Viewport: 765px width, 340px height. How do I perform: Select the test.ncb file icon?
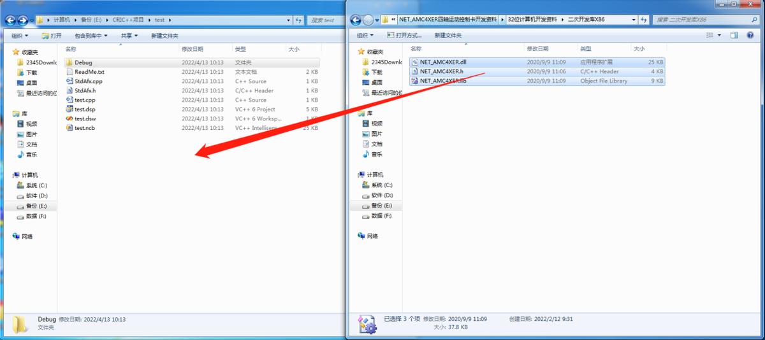click(69, 128)
